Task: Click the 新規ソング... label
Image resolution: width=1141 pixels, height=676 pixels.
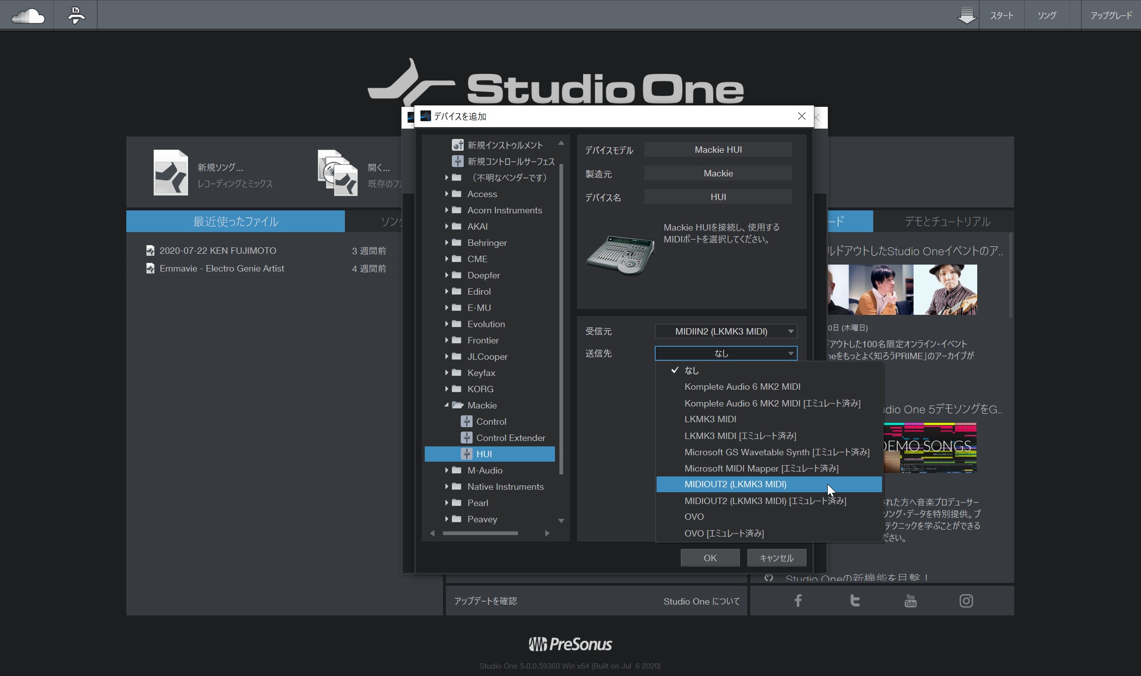Action: click(x=220, y=168)
